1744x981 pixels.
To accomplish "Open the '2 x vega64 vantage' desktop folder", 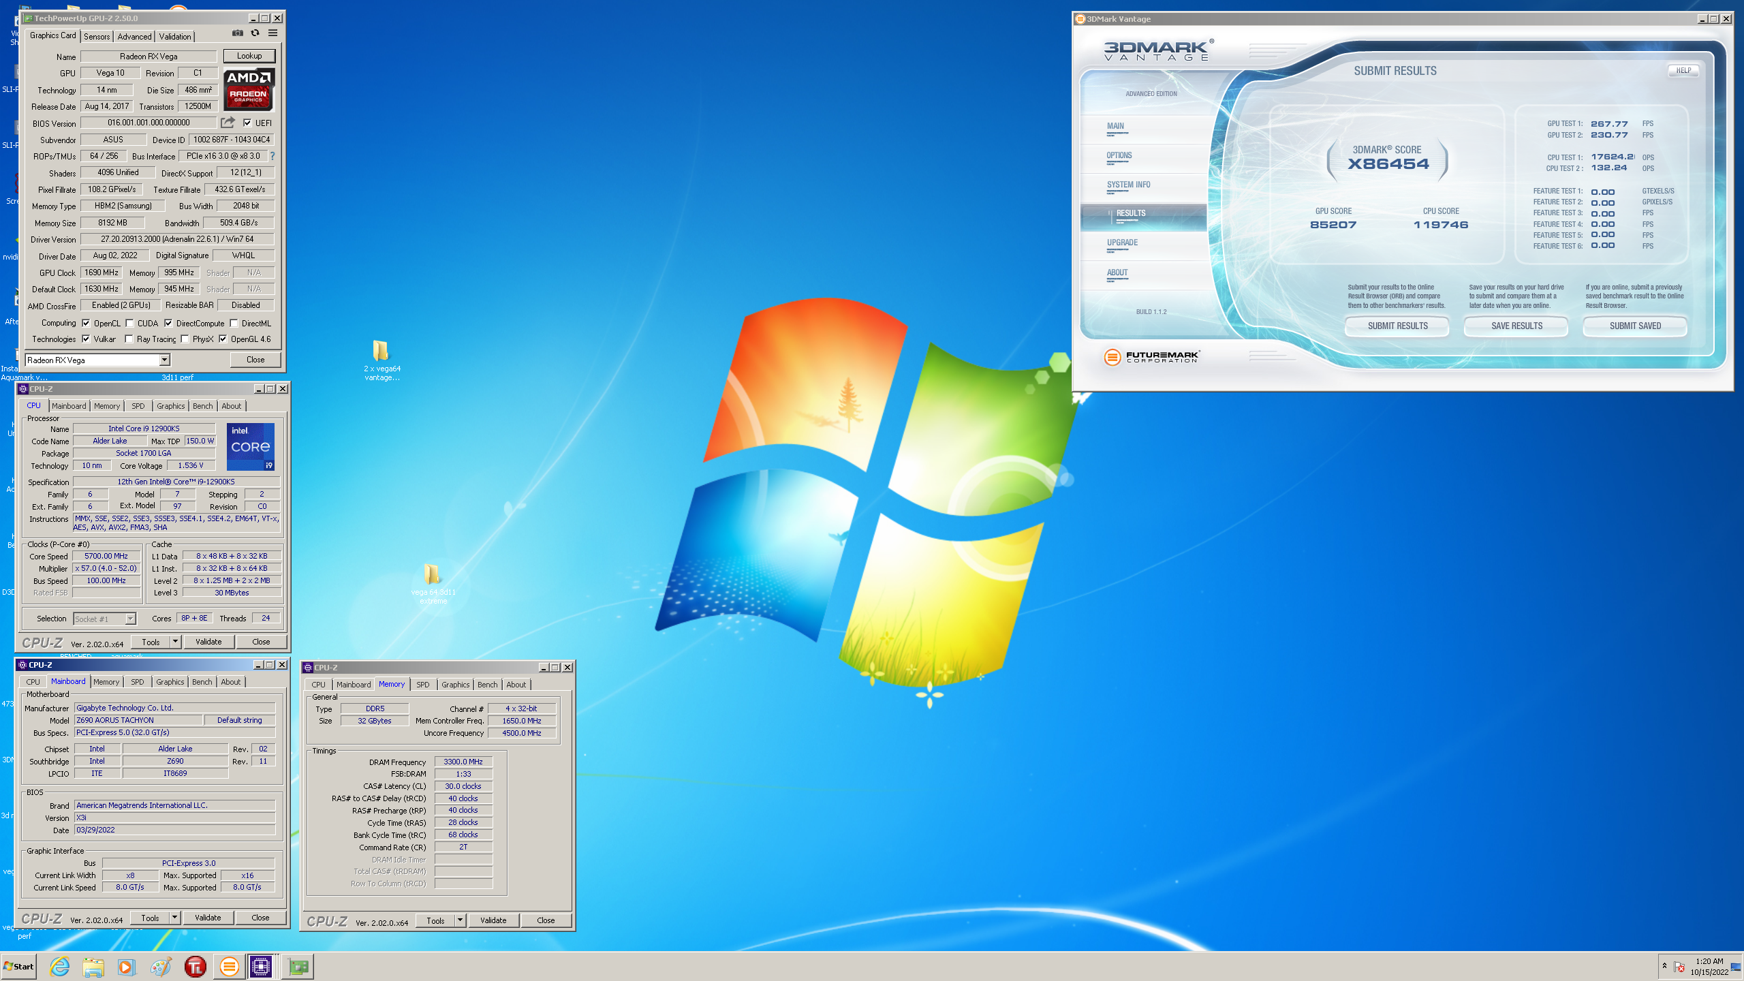I will pyautogui.click(x=381, y=360).
